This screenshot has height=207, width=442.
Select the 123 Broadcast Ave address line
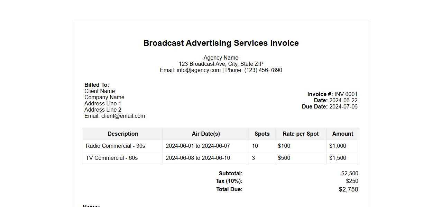tap(221, 64)
